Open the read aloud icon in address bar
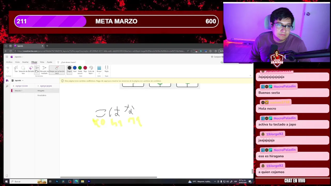The image size is (331, 186). point(188,51)
